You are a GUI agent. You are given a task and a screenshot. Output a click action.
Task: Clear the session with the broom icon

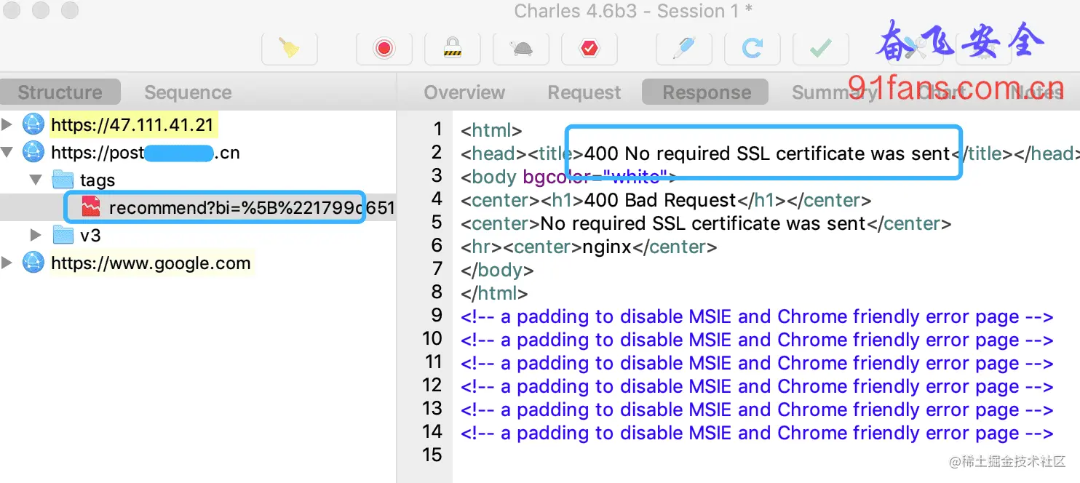click(x=289, y=48)
